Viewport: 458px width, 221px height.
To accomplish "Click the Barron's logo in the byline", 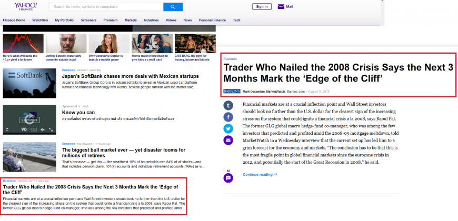I will pyautogui.click(x=232, y=92).
